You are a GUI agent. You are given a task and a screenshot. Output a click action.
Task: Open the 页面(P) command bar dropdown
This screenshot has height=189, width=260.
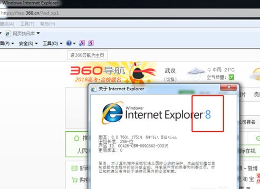(7, 44)
